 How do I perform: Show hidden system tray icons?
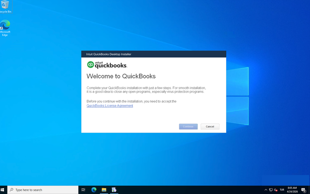(x=266, y=190)
